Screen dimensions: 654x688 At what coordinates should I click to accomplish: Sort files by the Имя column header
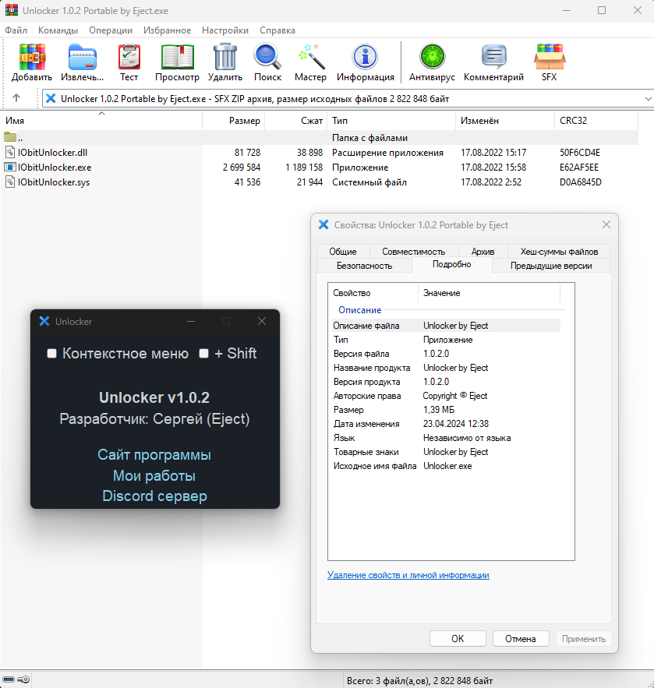(x=101, y=121)
